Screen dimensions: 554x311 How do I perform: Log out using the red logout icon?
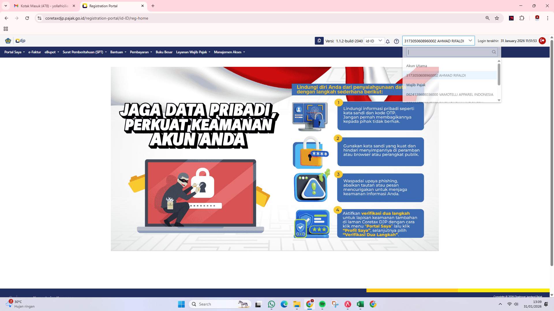[x=542, y=41]
